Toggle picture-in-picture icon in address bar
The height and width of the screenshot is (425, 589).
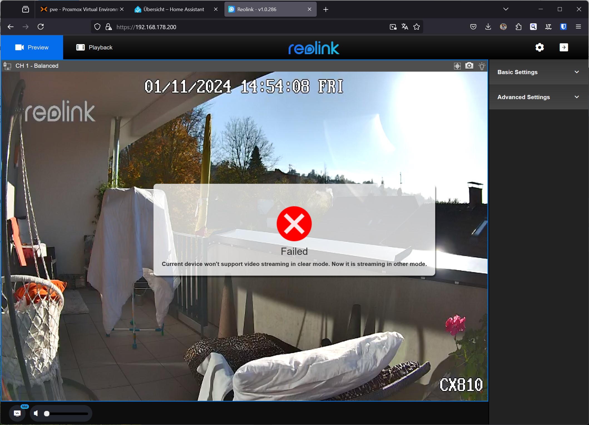393,27
